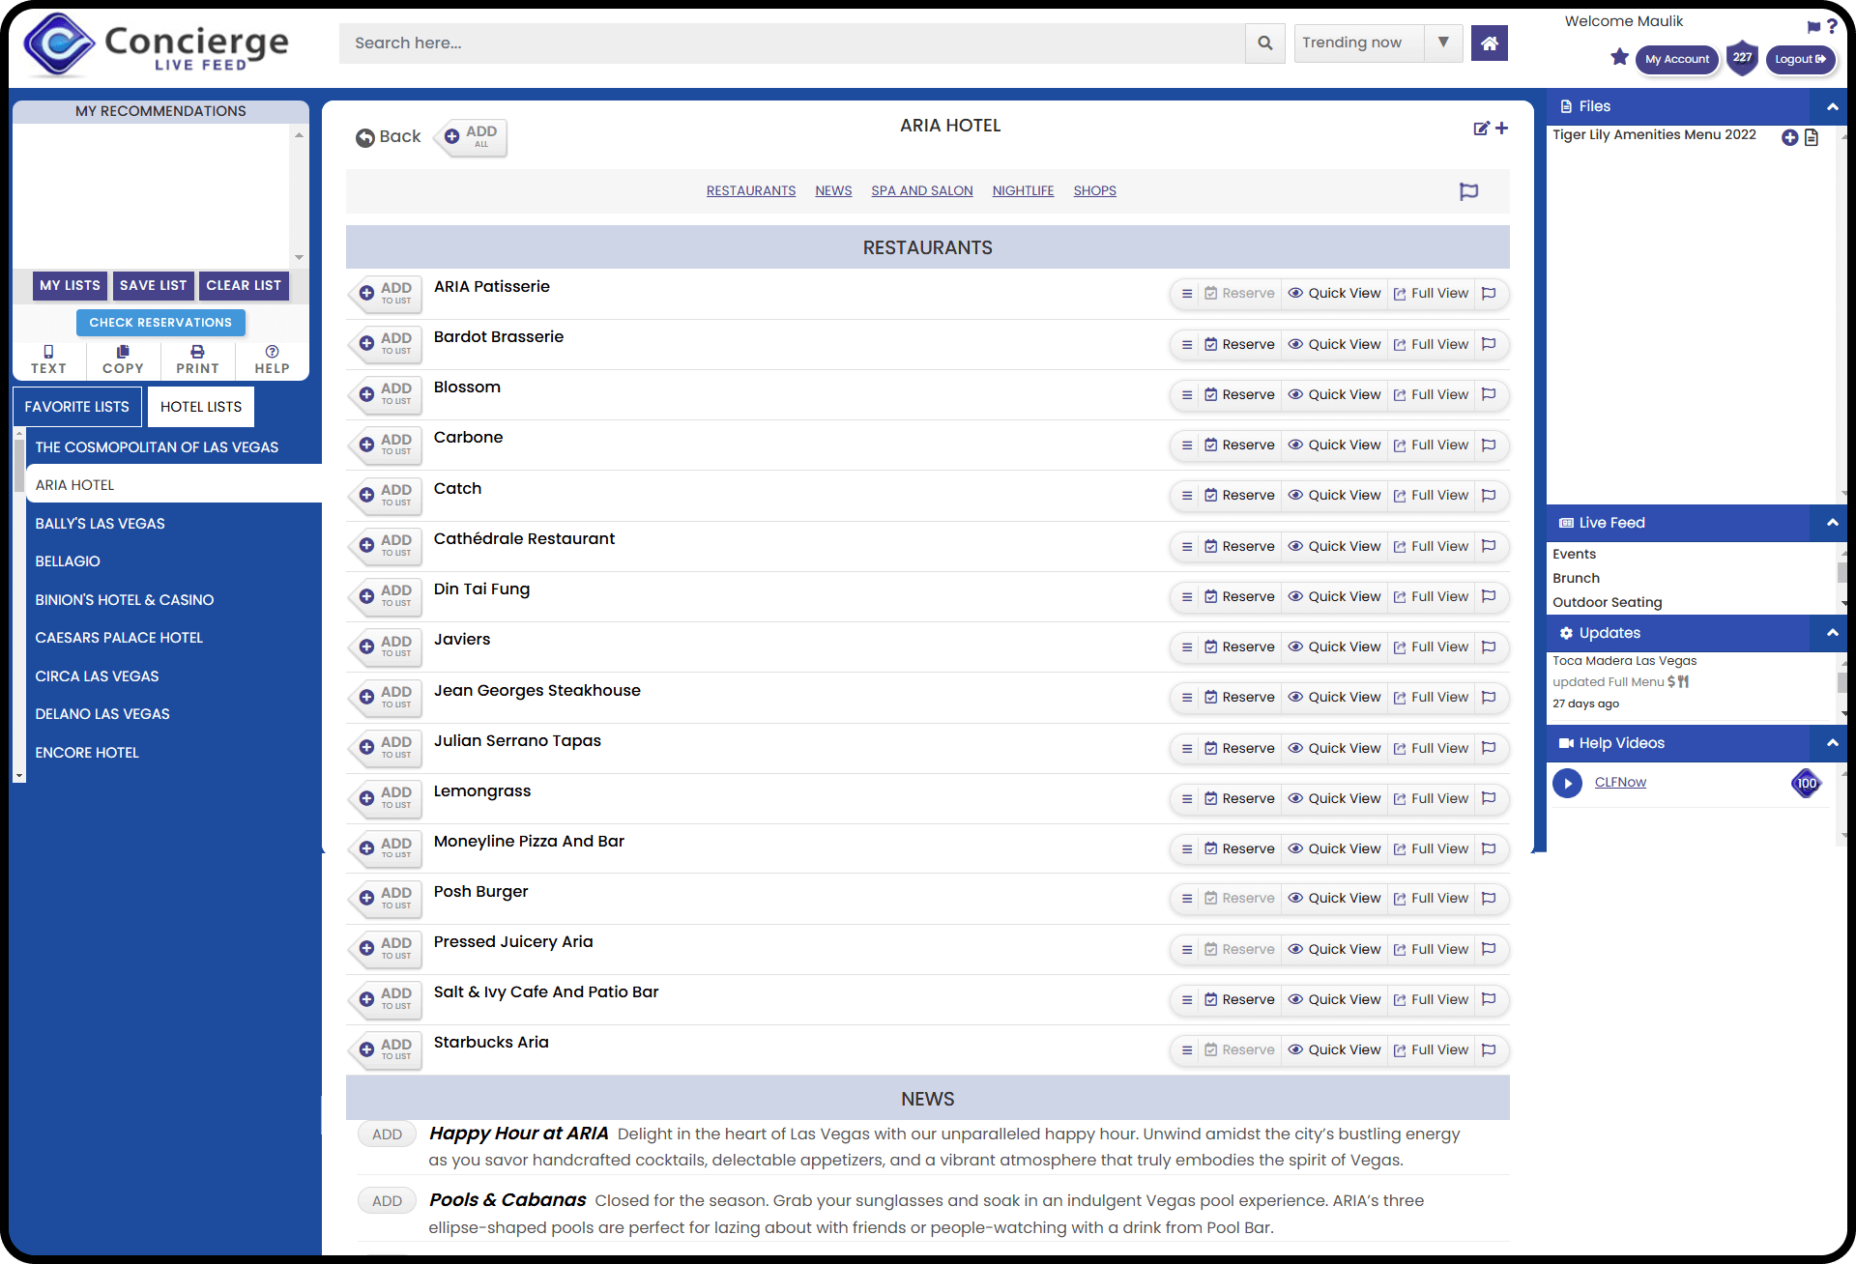This screenshot has width=1856, height=1264.
Task: Click the flag icon in the category links bar
Action: click(x=1468, y=191)
